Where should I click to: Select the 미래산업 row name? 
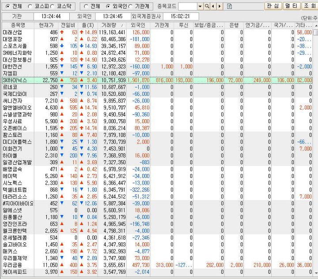(12, 32)
